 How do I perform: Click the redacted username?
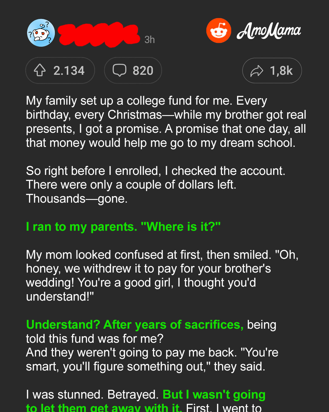99,34
